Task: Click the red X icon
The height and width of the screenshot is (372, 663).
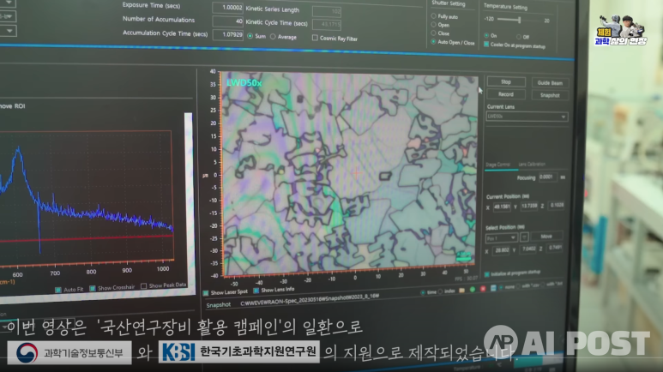Action: click(x=483, y=289)
